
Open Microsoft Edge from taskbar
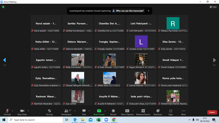coord(75,120)
